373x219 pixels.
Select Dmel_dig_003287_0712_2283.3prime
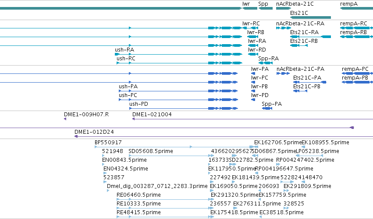157,186
